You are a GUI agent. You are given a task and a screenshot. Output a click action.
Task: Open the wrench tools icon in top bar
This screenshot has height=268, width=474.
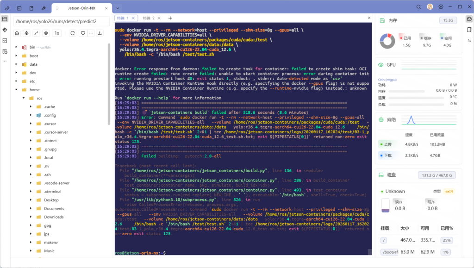[x=44, y=8]
